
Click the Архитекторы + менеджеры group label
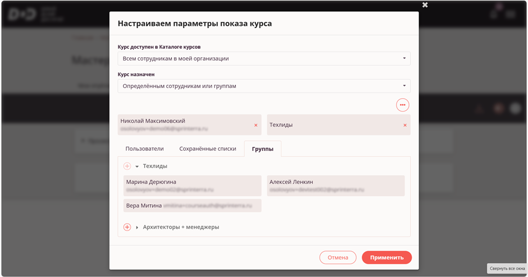tap(181, 227)
